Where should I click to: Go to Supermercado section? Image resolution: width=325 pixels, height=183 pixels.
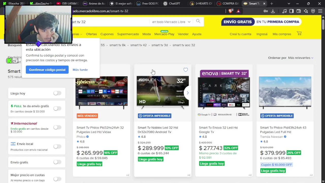point(128,34)
